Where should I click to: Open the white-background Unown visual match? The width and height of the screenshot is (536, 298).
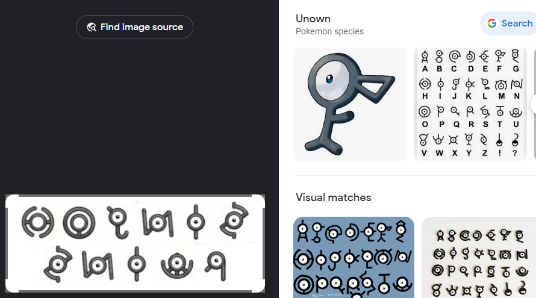coord(479,258)
